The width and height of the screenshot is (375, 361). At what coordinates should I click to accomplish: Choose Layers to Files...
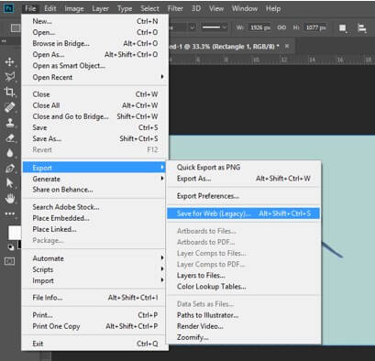(244, 276)
